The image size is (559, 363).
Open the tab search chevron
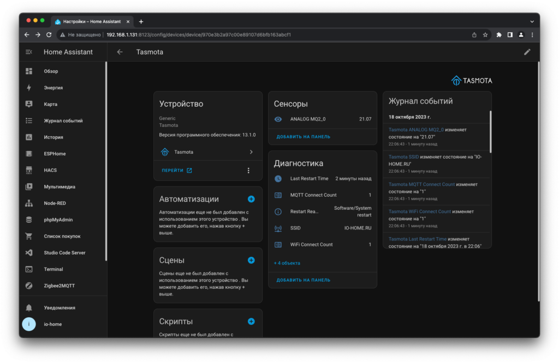532,22
